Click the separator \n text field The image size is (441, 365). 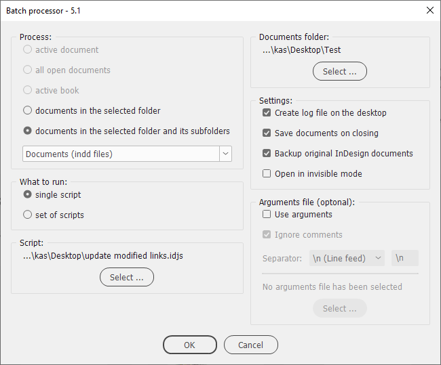(x=405, y=258)
